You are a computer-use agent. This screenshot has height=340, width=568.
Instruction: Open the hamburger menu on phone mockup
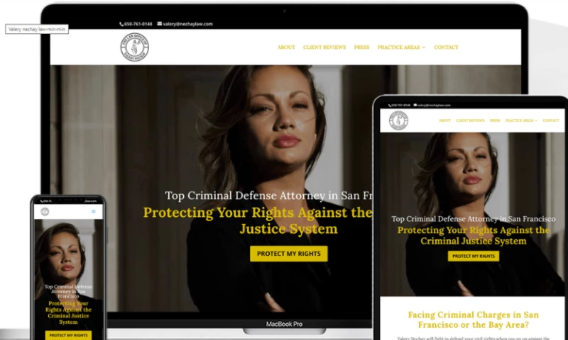(94, 211)
